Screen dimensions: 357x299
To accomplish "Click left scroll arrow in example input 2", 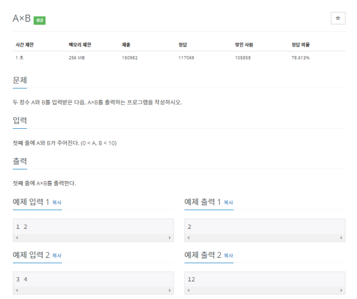I will (17, 290).
